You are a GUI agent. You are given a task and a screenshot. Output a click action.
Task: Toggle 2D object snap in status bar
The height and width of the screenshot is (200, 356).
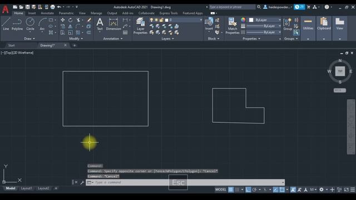(282, 189)
